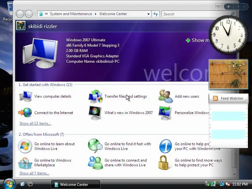Click the connect and share people icon
The image size is (252, 189).
point(95,163)
